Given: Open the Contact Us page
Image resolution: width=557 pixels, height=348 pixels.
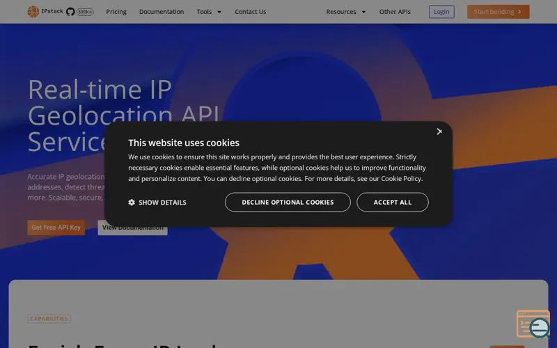Looking at the screenshot, I should coord(251,12).
